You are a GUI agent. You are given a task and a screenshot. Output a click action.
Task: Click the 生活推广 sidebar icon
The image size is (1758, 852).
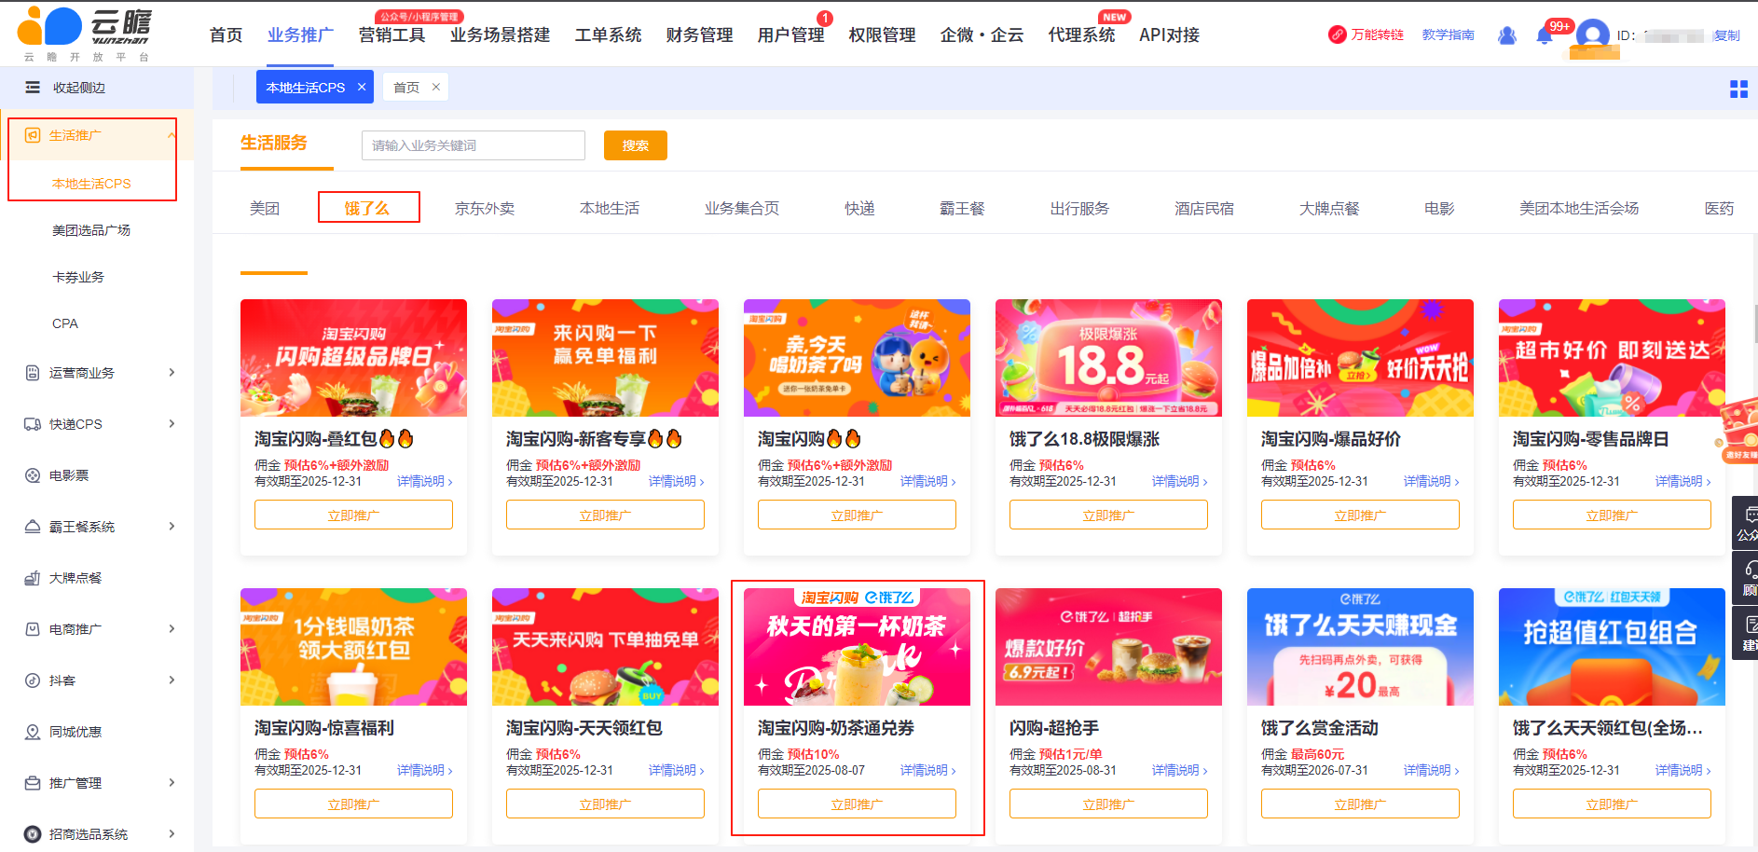click(x=33, y=135)
